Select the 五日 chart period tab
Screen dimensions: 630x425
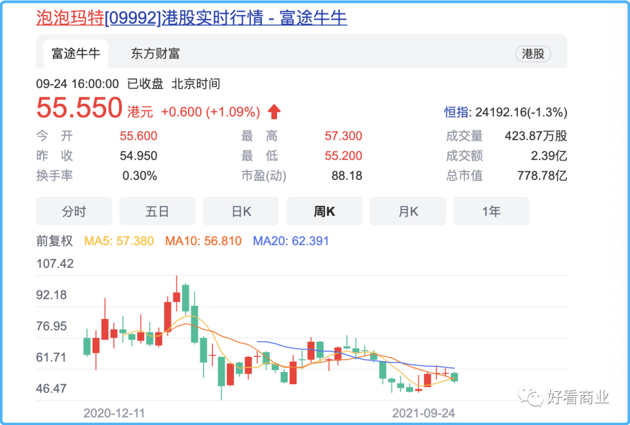[x=157, y=211]
